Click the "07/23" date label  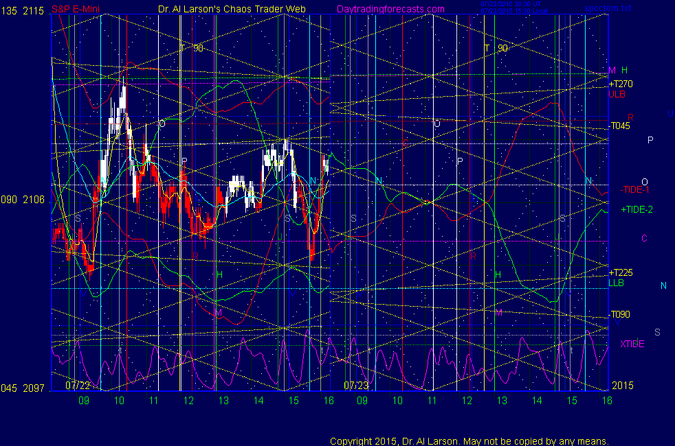[356, 385]
